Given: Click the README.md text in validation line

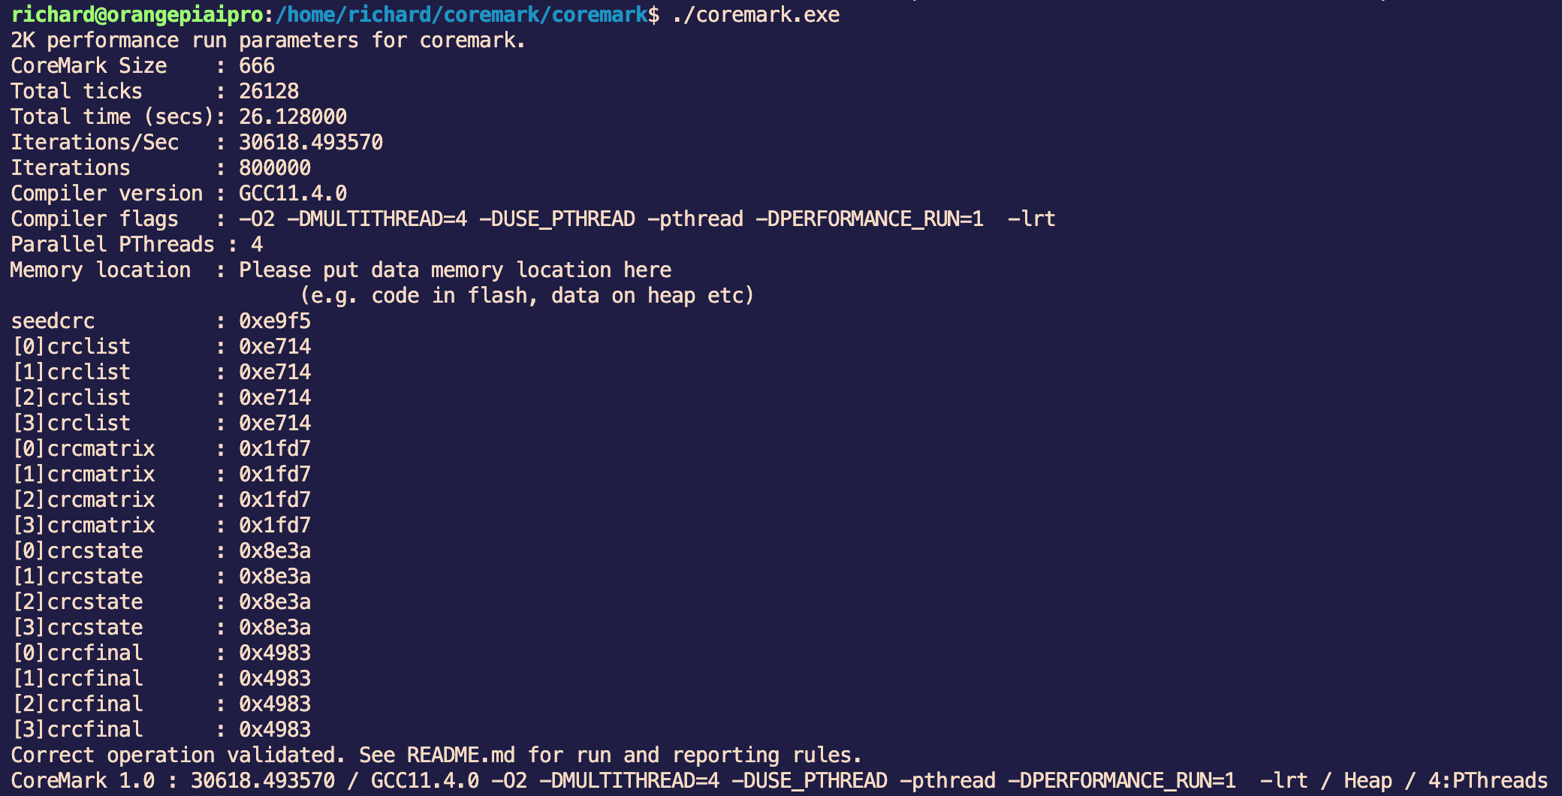Looking at the screenshot, I should pos(461,755).
